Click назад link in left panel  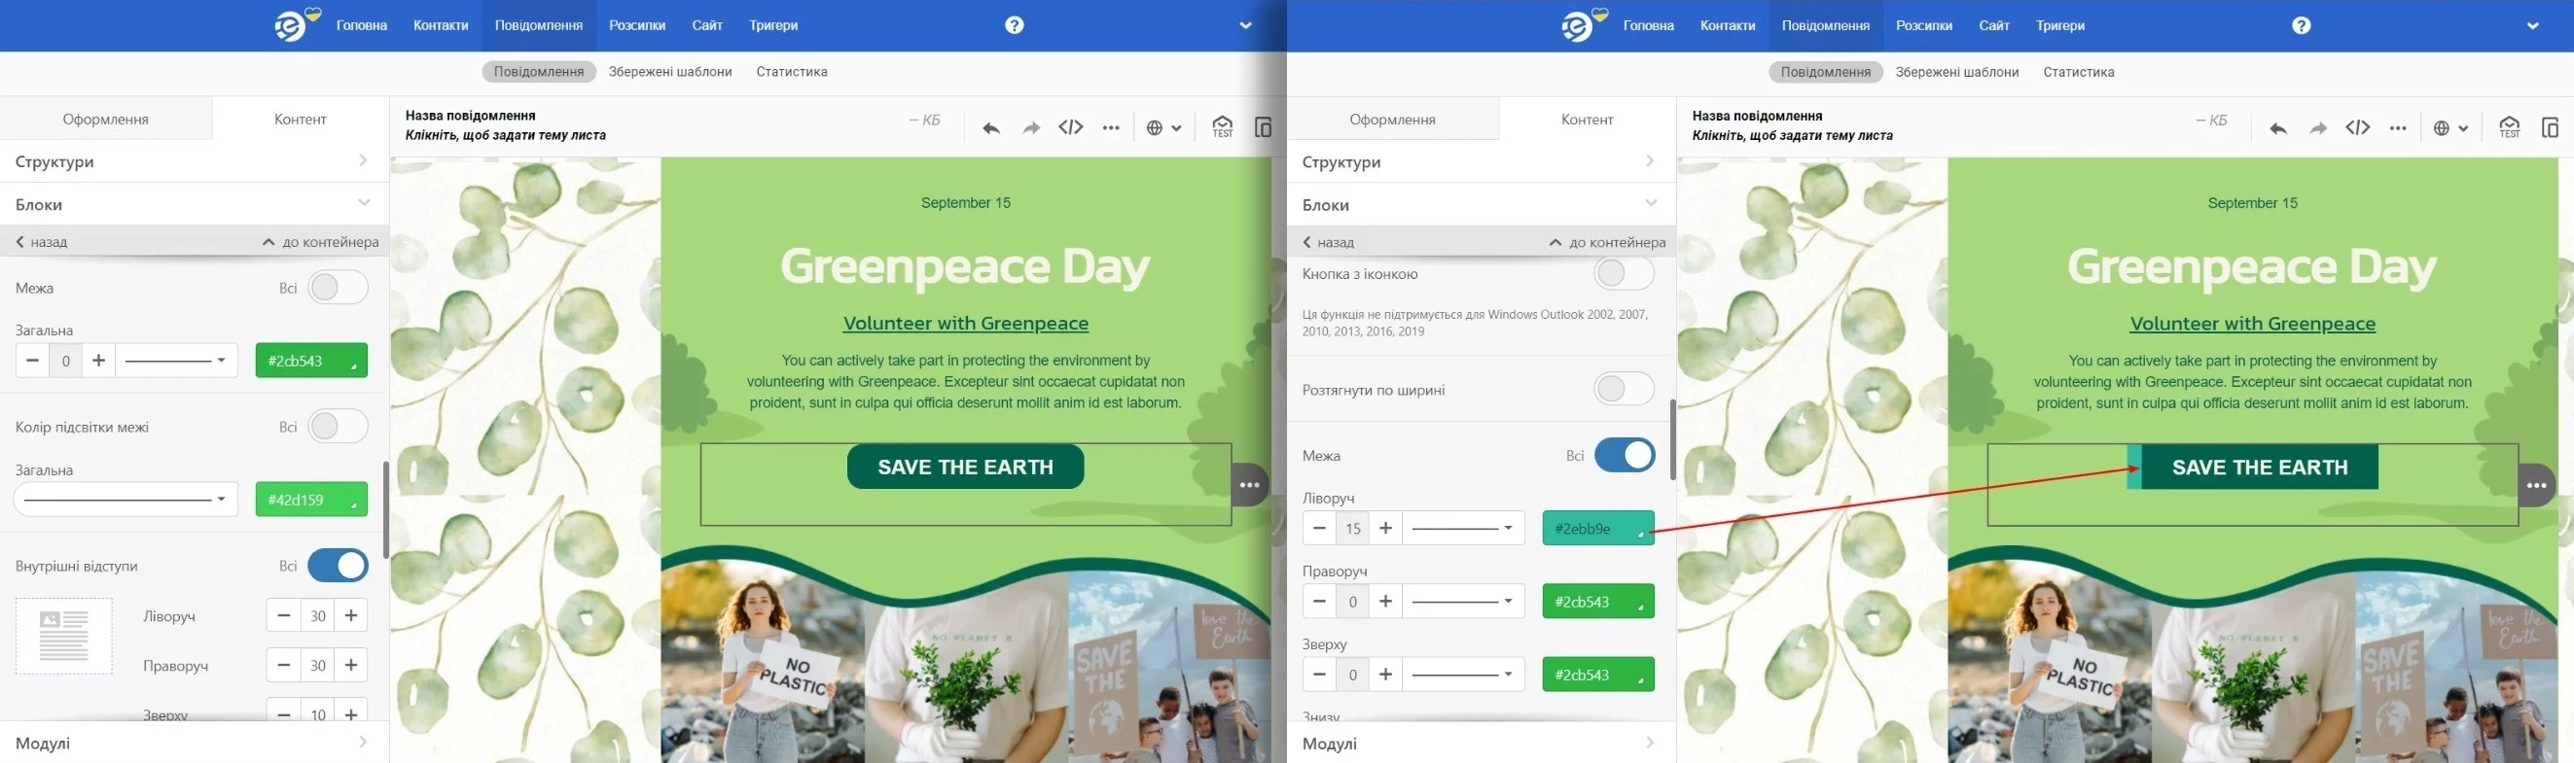(42, 242)
